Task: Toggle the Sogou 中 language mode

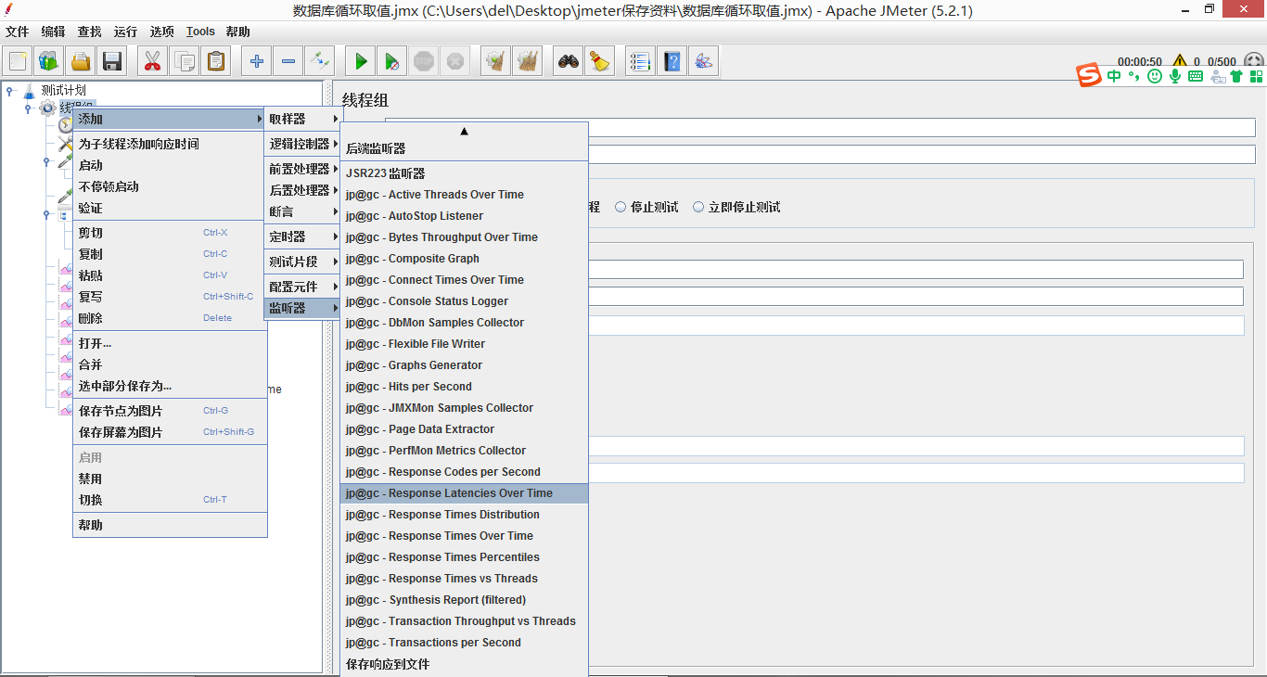Action: (1114, 76)
